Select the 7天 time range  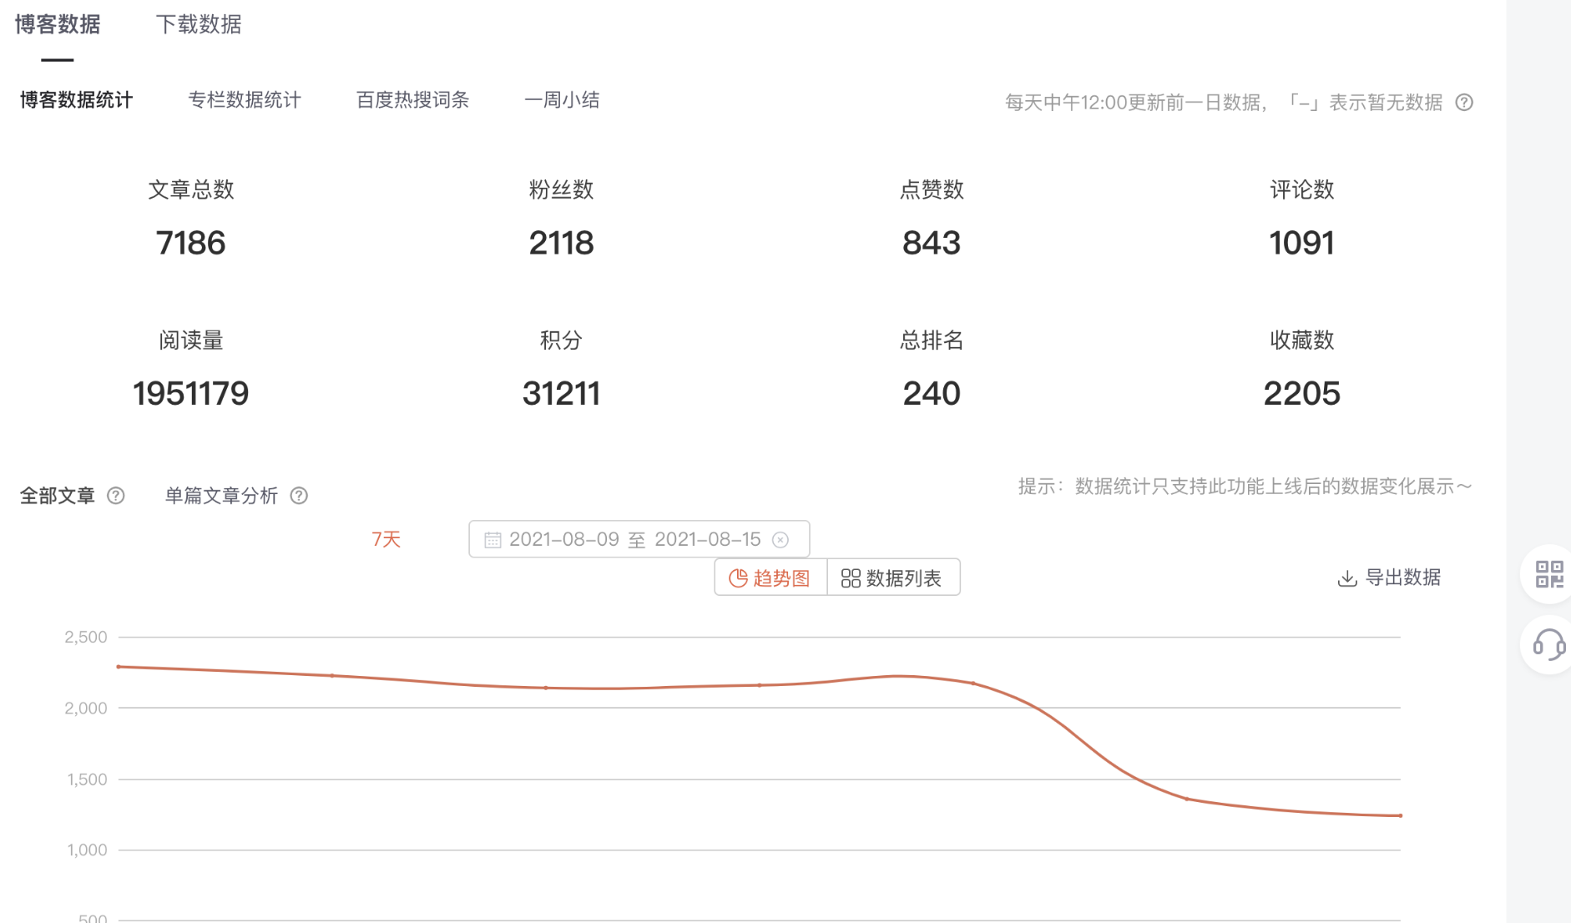[x=386, y=539]
